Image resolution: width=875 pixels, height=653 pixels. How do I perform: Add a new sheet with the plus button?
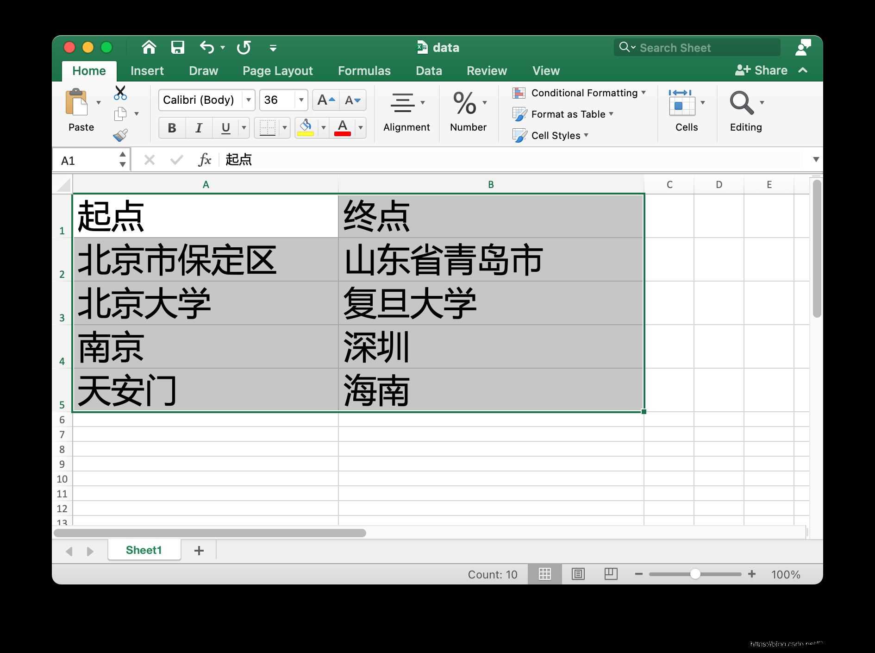(x=199, y=550)
